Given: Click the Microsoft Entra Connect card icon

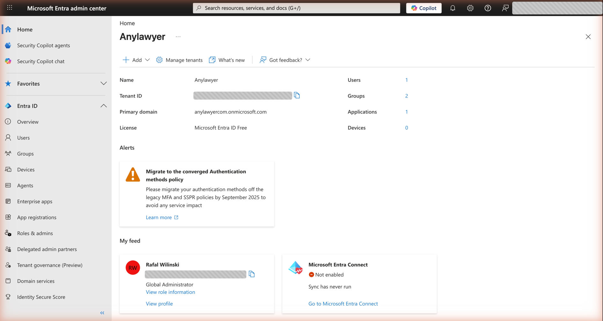Looking at the screenshot, I should (x=295, y=268).
